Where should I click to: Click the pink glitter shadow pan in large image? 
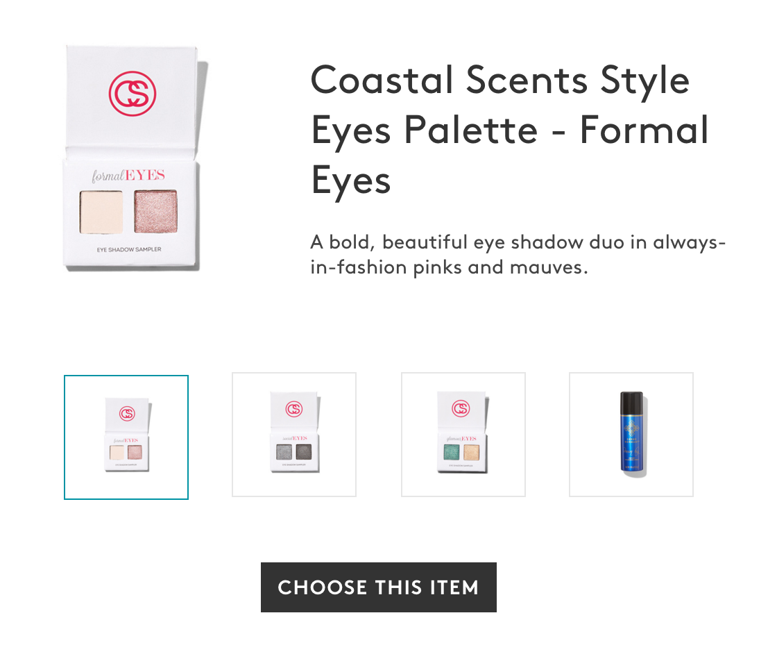click(155, 212)
